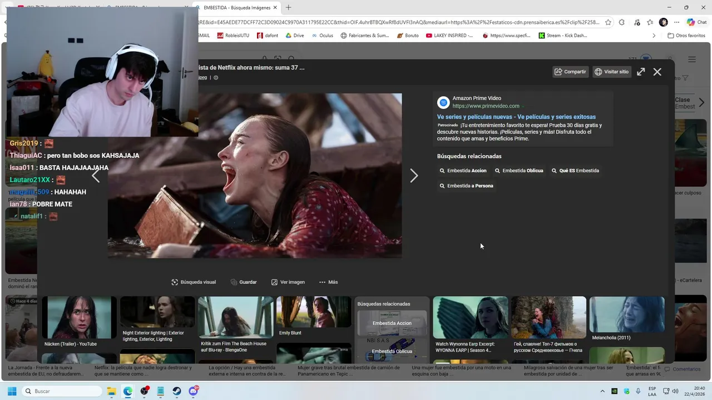Click the Visitar sitio button

point(612,72)
